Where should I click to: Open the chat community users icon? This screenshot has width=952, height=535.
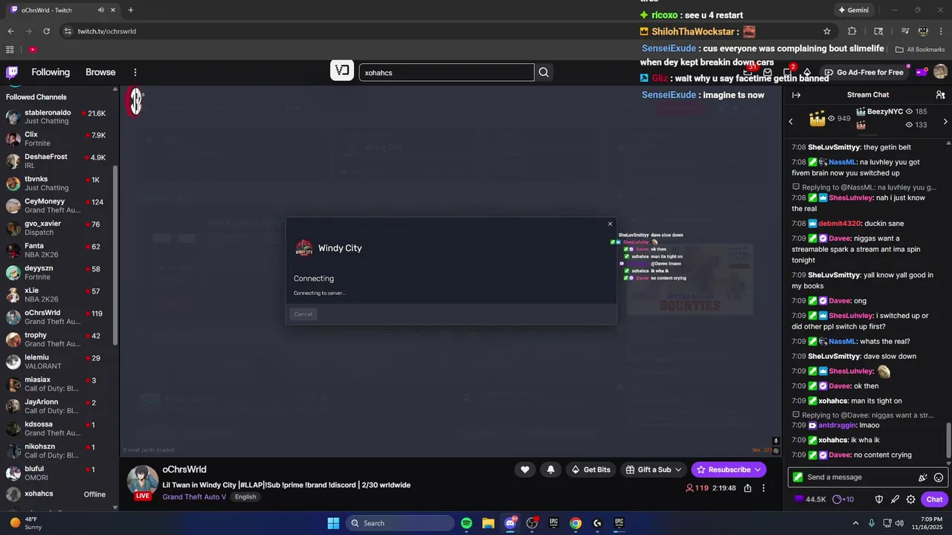(x=940, y=94)
